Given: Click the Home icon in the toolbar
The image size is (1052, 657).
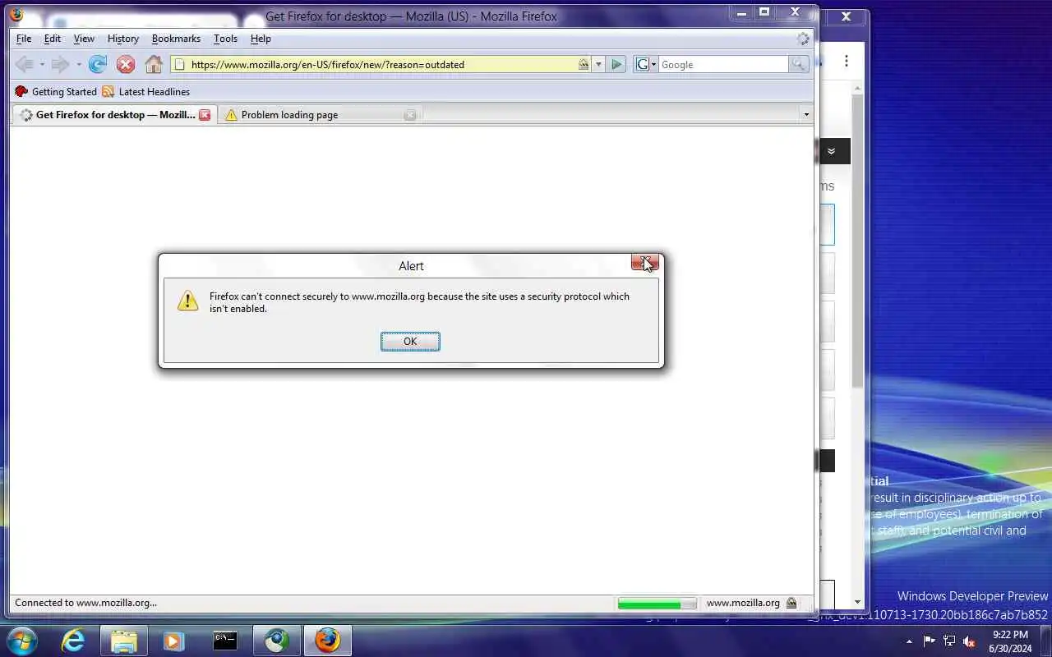Looking at the screenshot, I should (x=154, y=64).
